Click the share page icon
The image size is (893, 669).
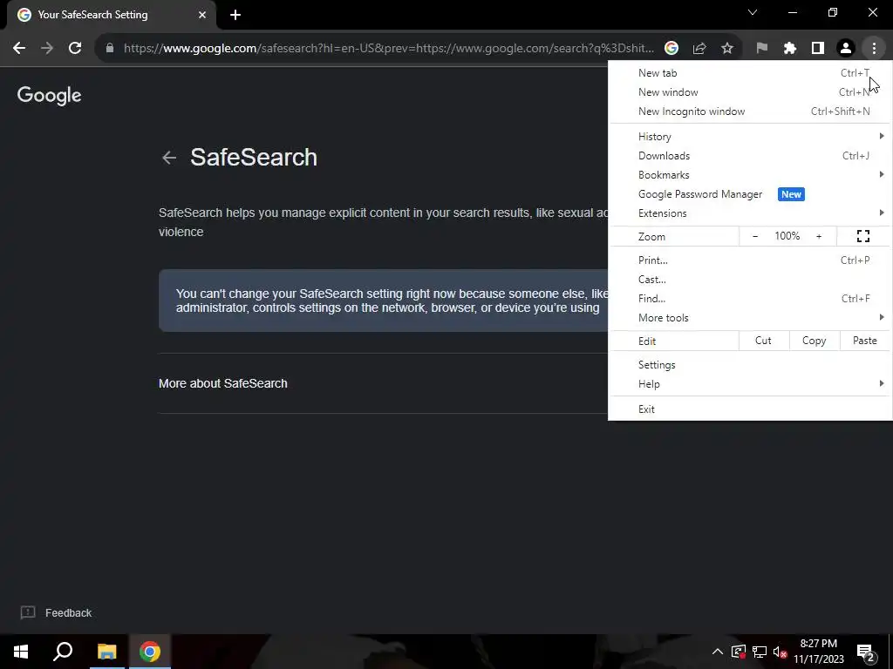[699, 48]
